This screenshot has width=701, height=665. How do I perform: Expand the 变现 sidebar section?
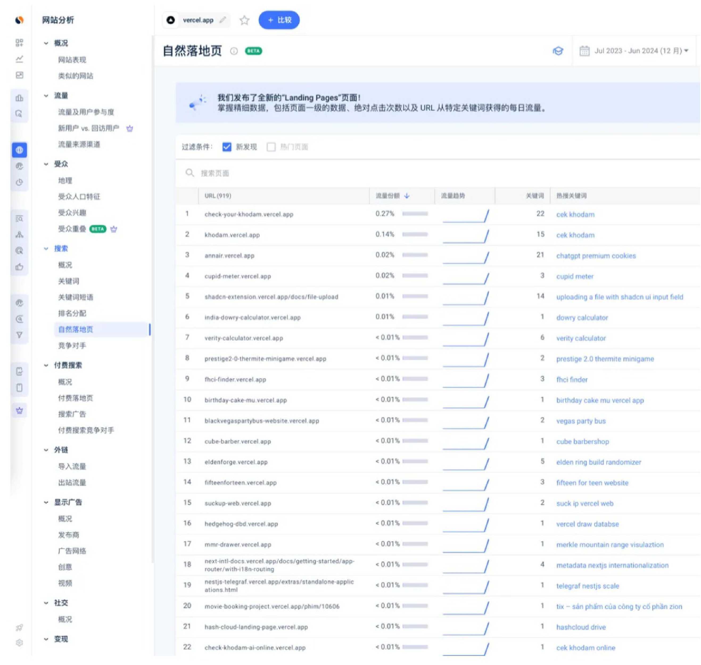pos(46,639)
